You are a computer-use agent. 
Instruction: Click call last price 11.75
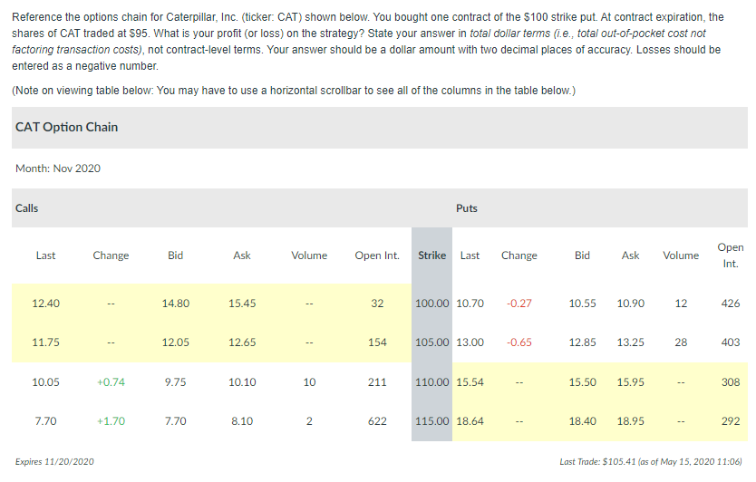pos(46,342)
